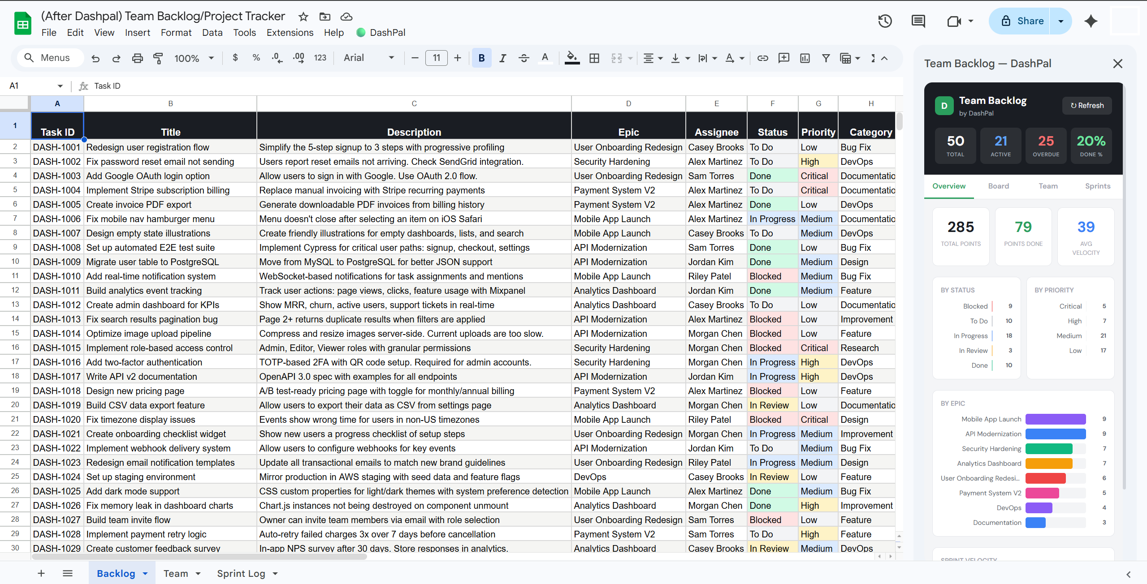
Task: Open version history clock icon
Action: tap(885, 21)
